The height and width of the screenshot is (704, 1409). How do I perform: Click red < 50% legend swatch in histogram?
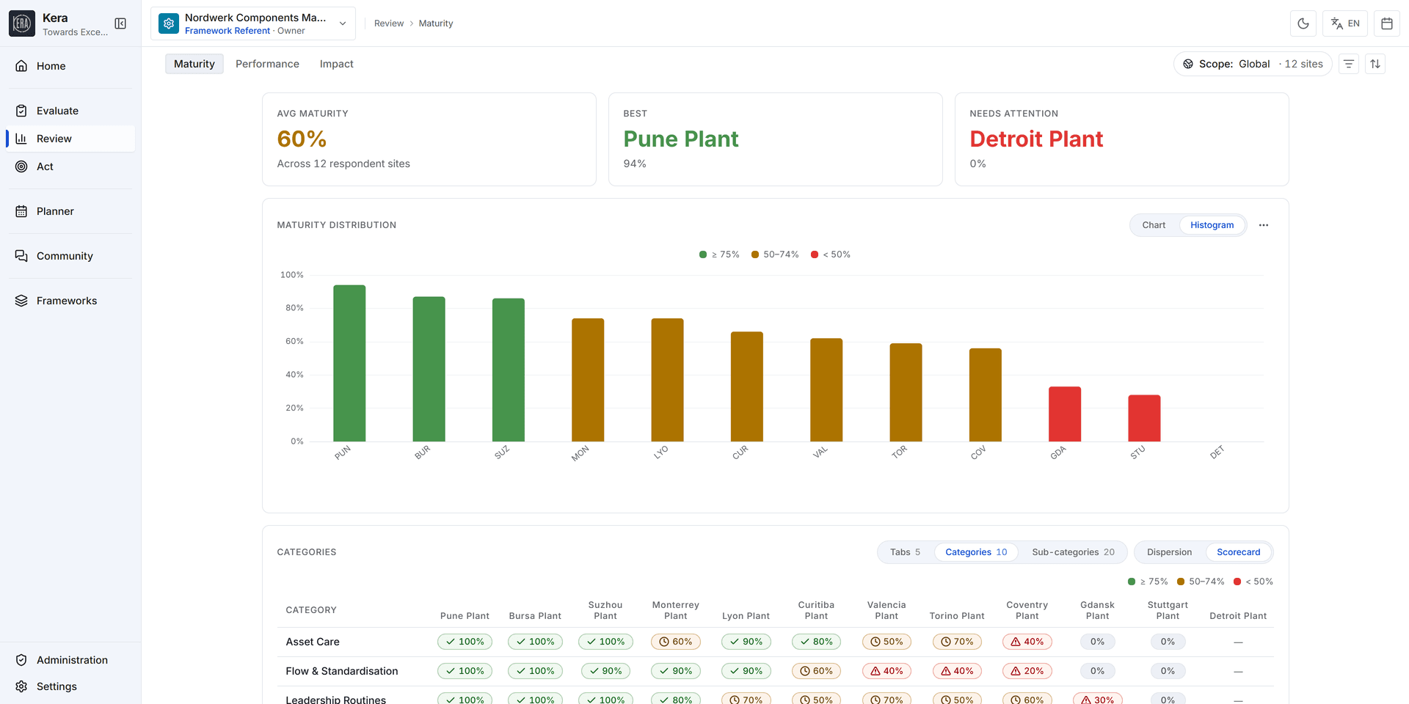[x=815, y=254]
